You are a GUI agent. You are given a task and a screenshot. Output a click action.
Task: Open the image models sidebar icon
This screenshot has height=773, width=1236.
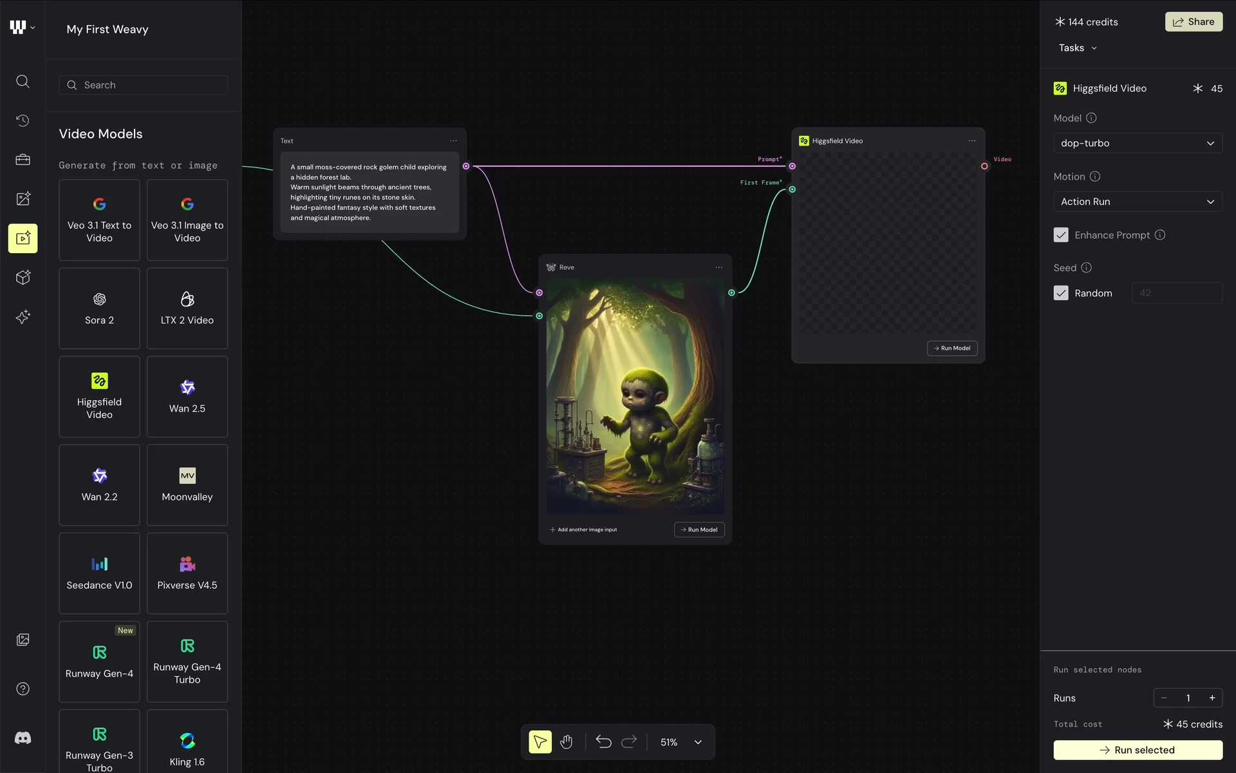tap(23, 199)
